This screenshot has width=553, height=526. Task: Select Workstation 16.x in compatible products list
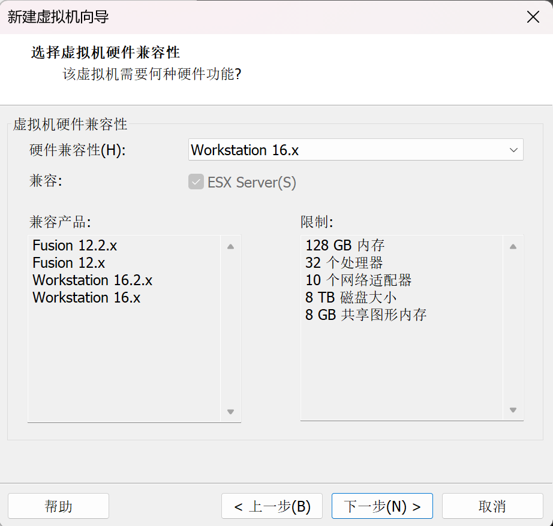click(x=86, y=297)
